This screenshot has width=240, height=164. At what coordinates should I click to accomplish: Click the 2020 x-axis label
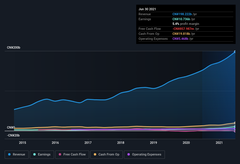[186, 143]
